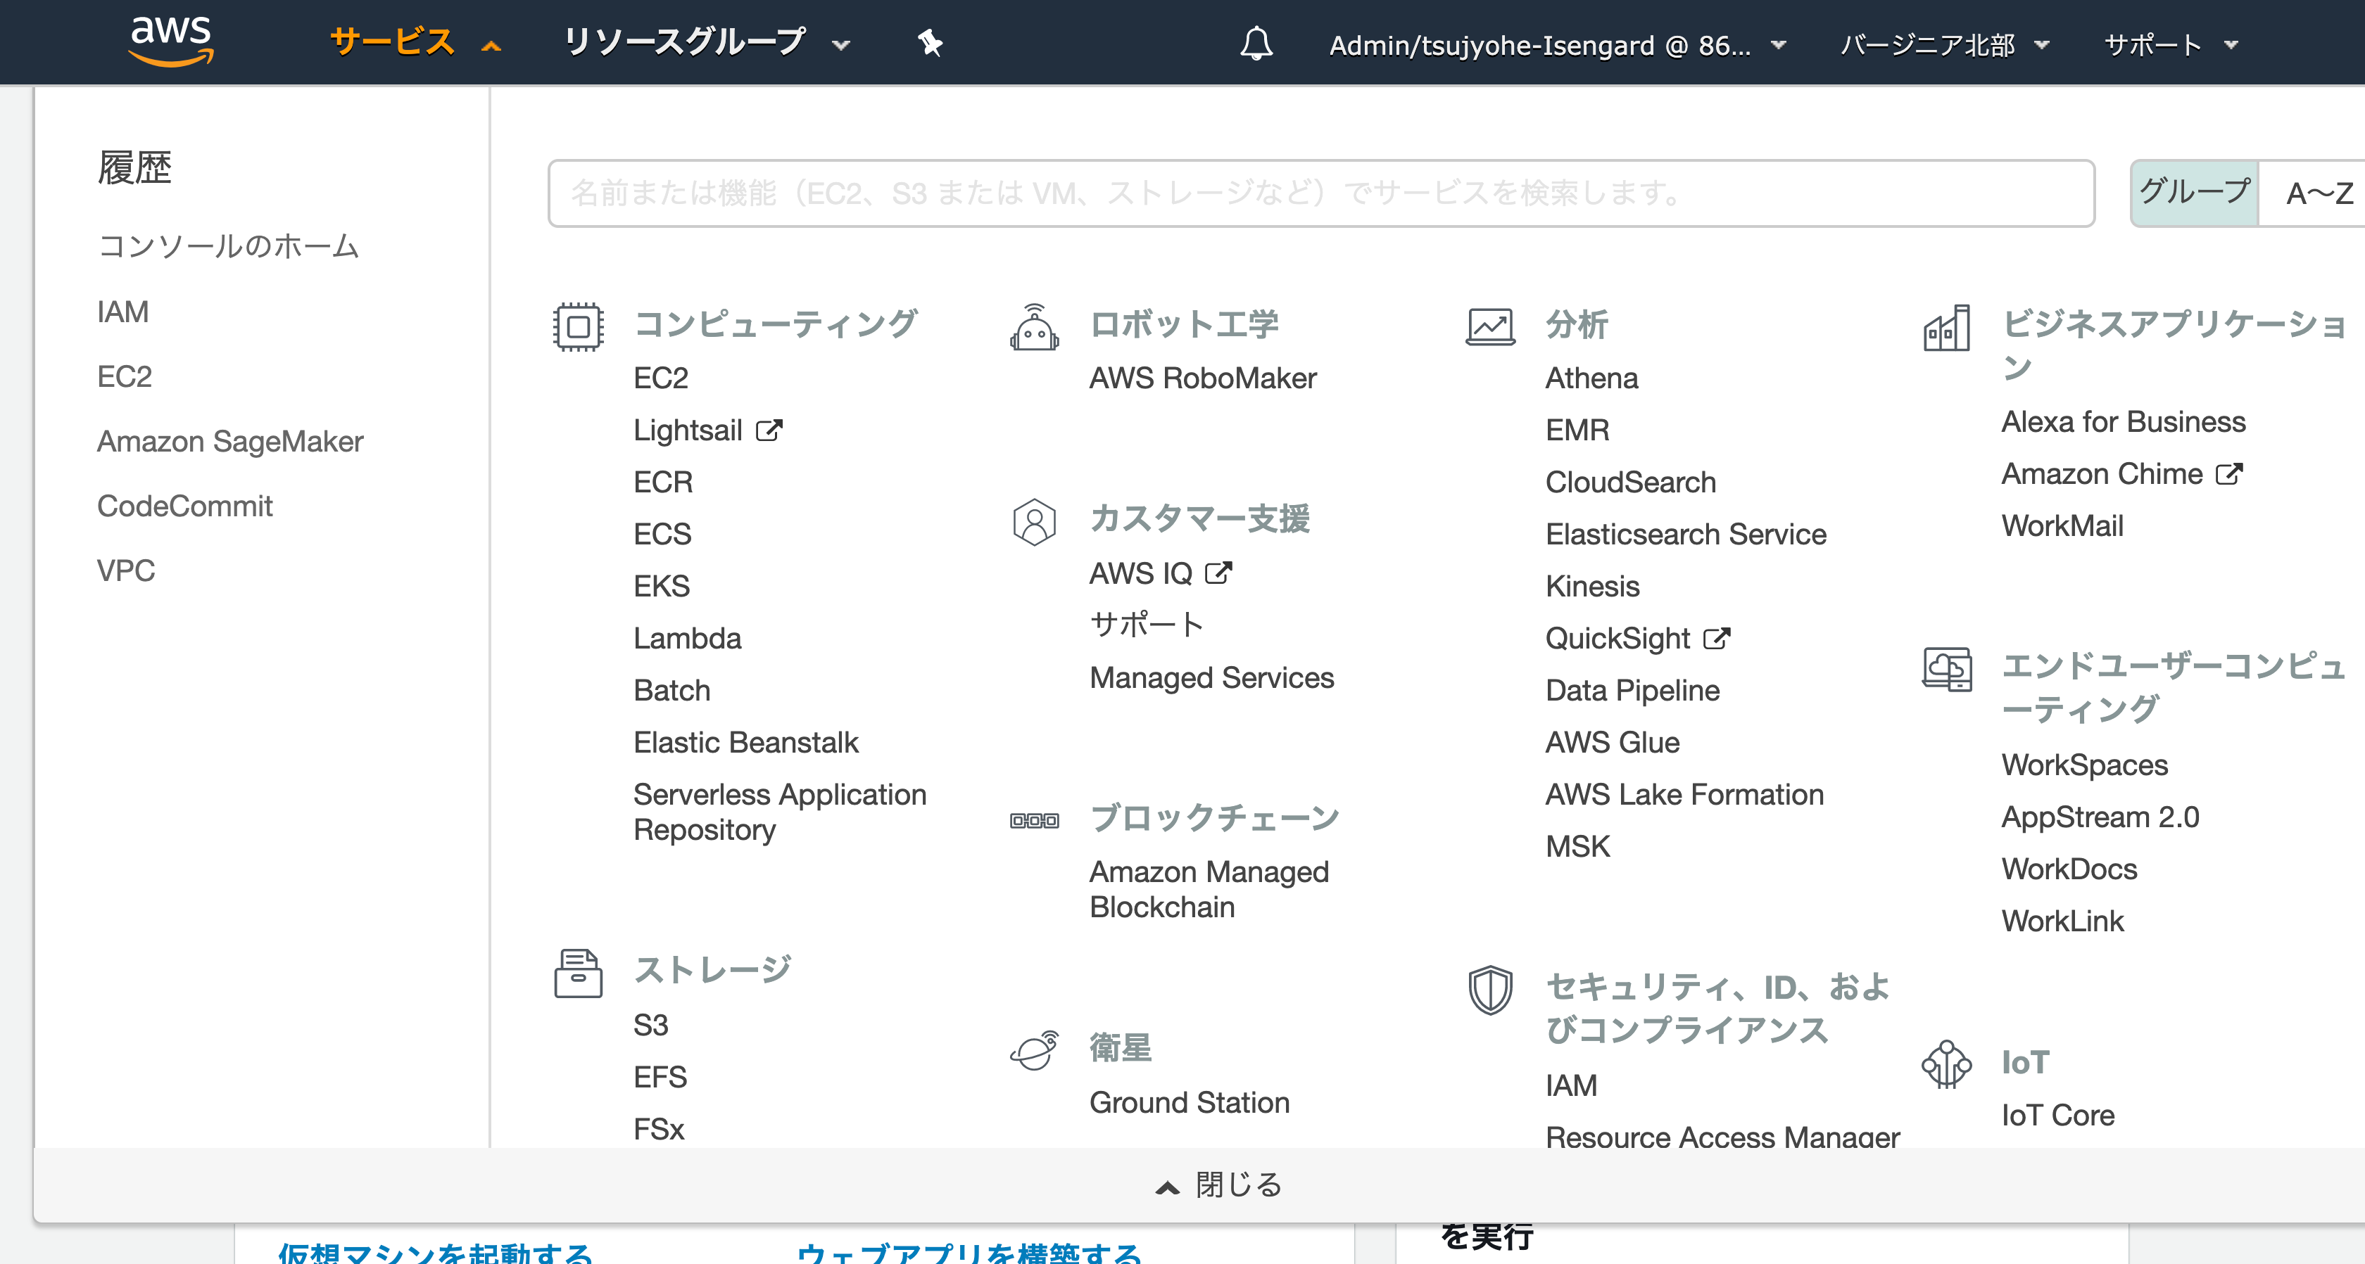Open サポート under カスタマー支援
Image resolution: width=2365 pixels, height=1264 pixels.
pos(1146,625)
